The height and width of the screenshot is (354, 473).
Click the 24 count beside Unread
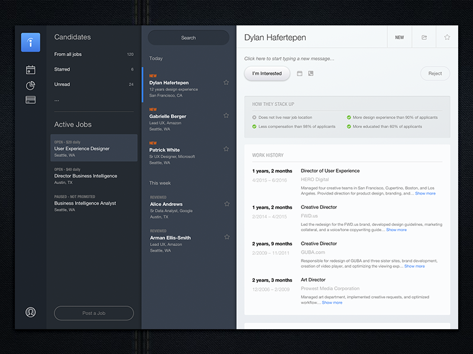click(131, 84)
